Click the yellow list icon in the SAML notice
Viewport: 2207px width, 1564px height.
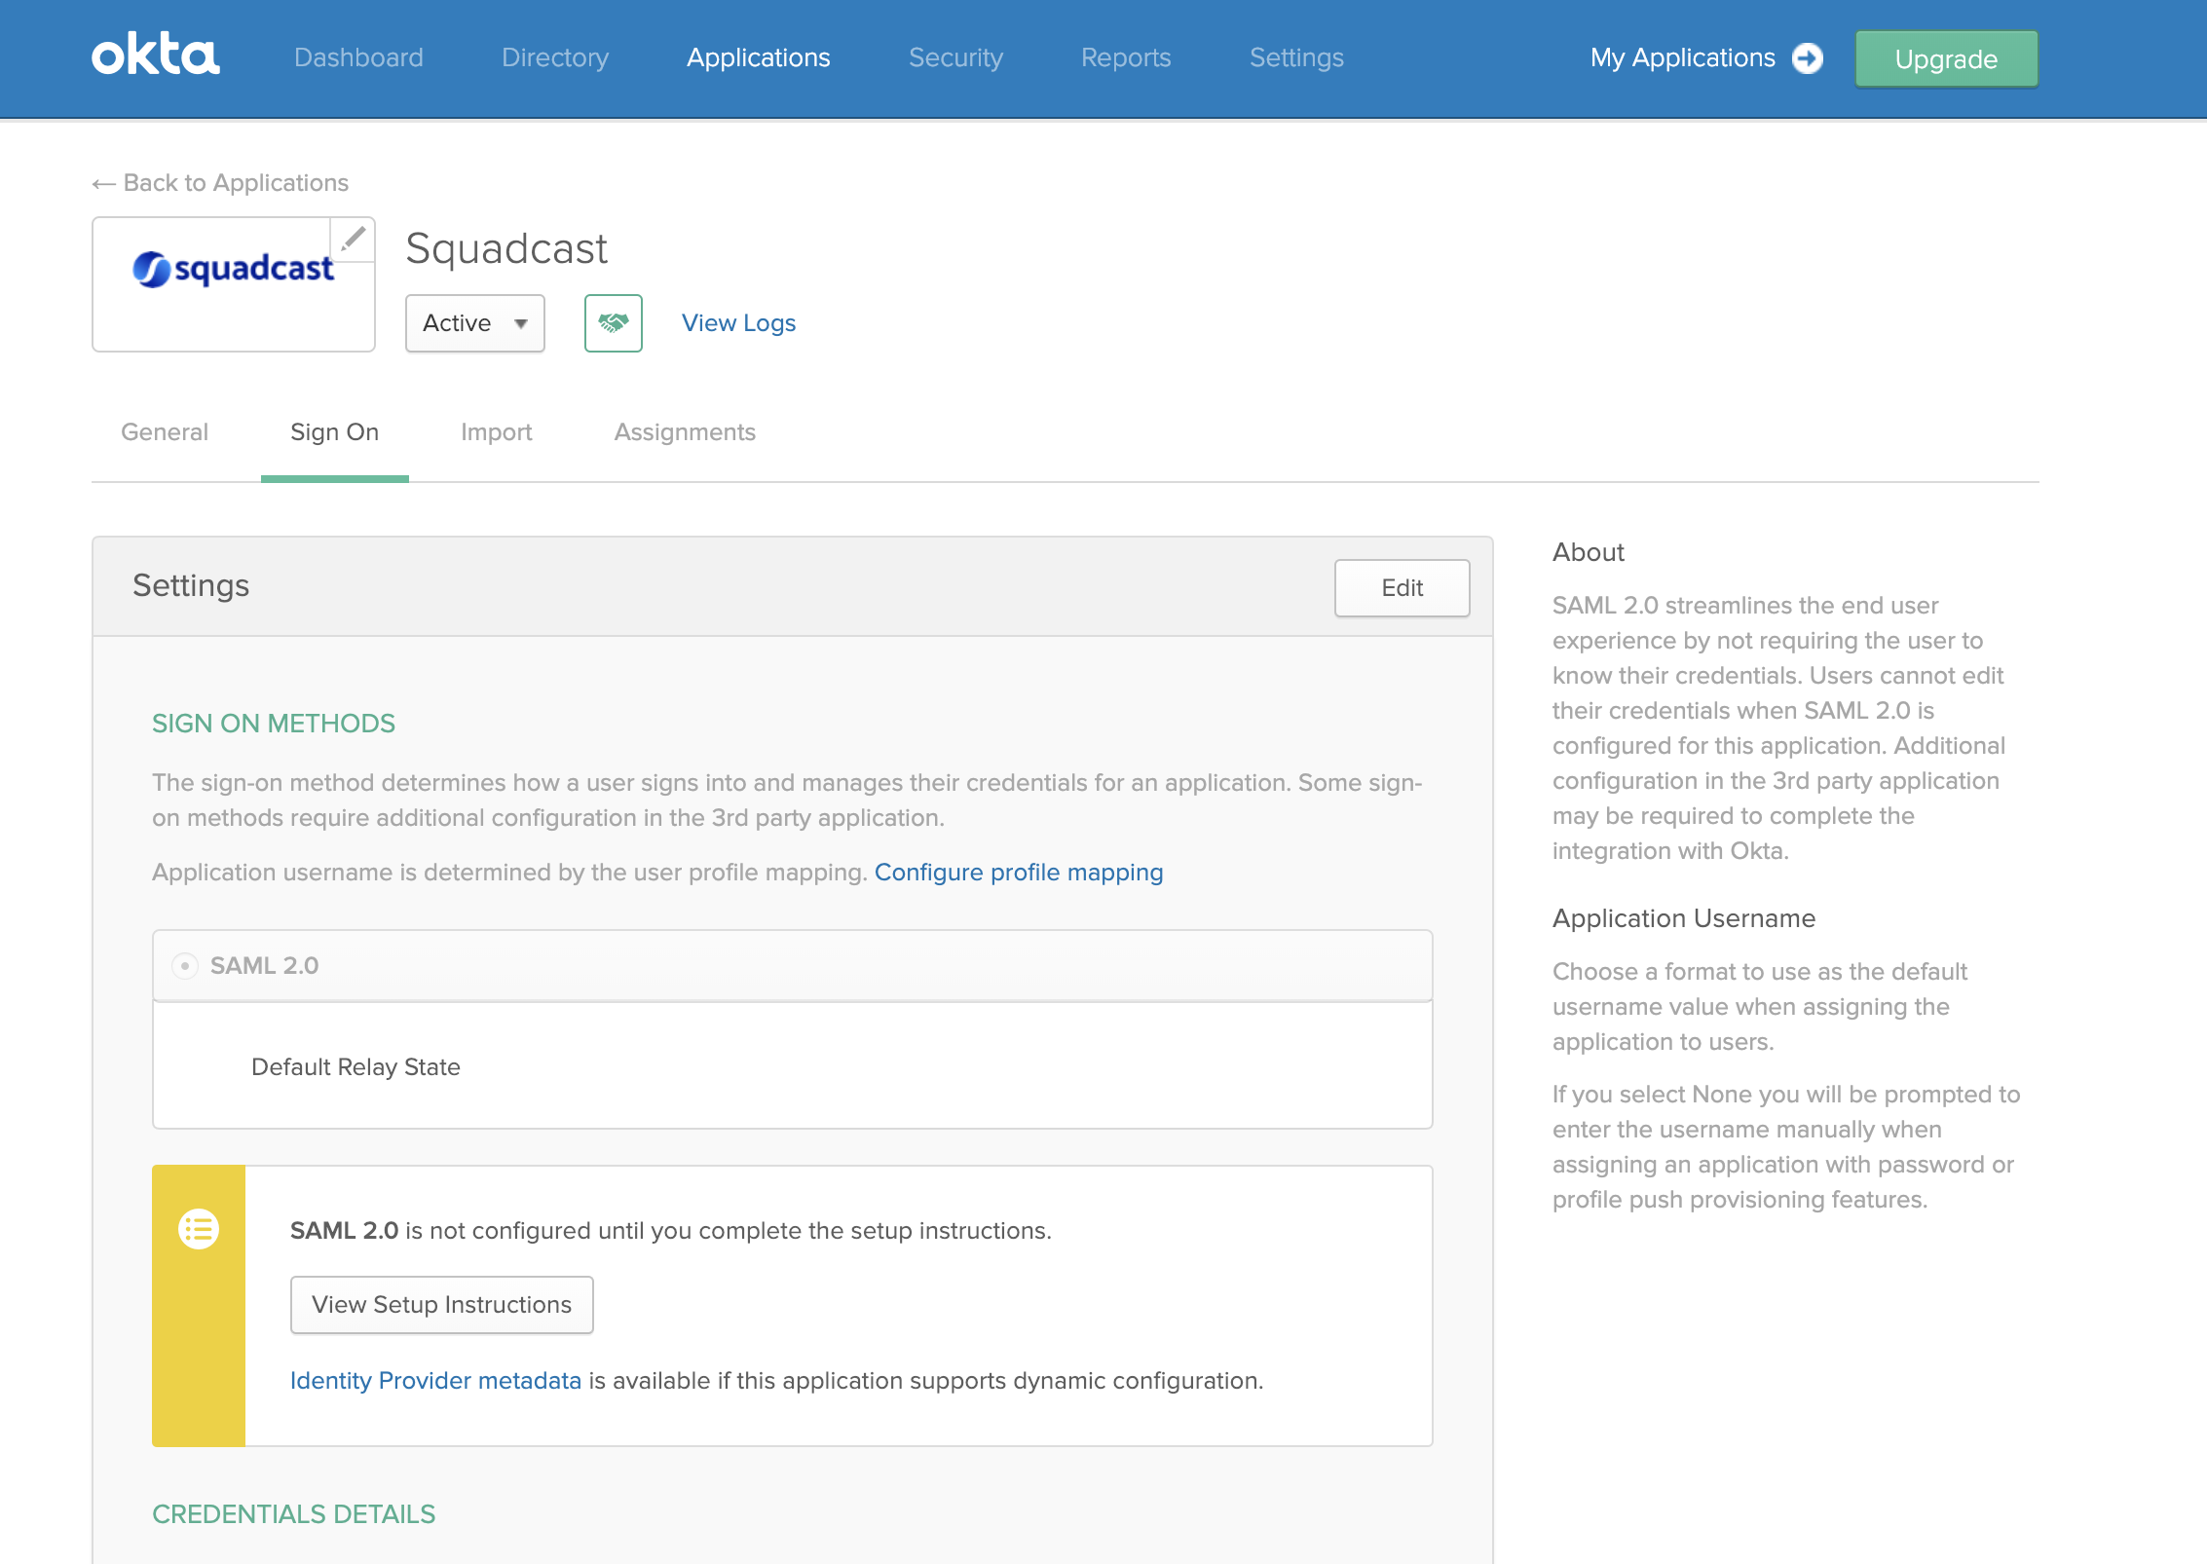(x=199, y=1229)
